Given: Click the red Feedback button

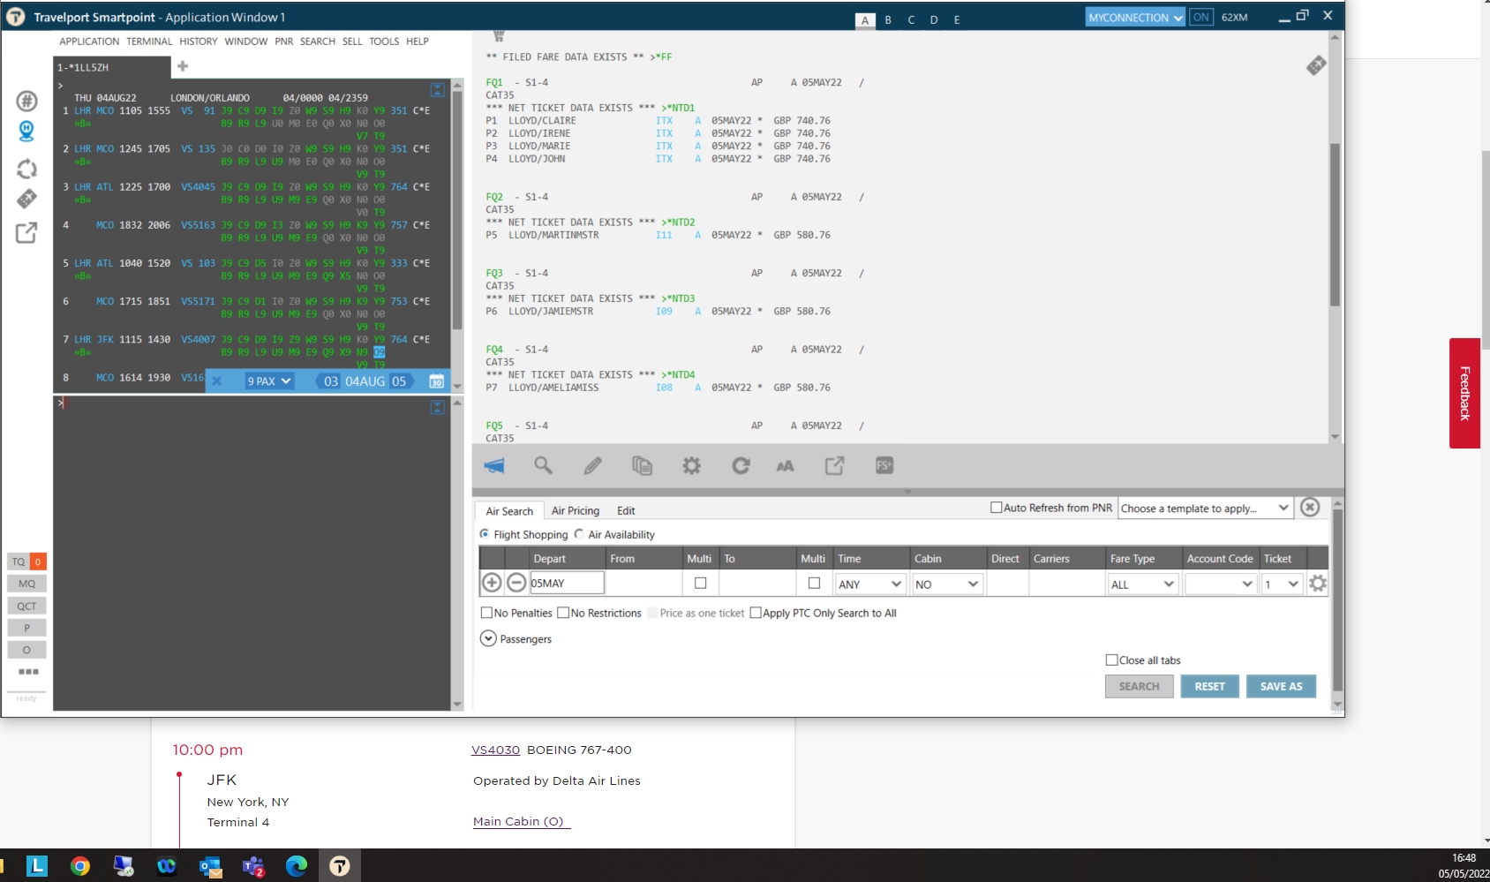Looking at the screenshot, I should pyautogui.click(x=1464, y=393).
